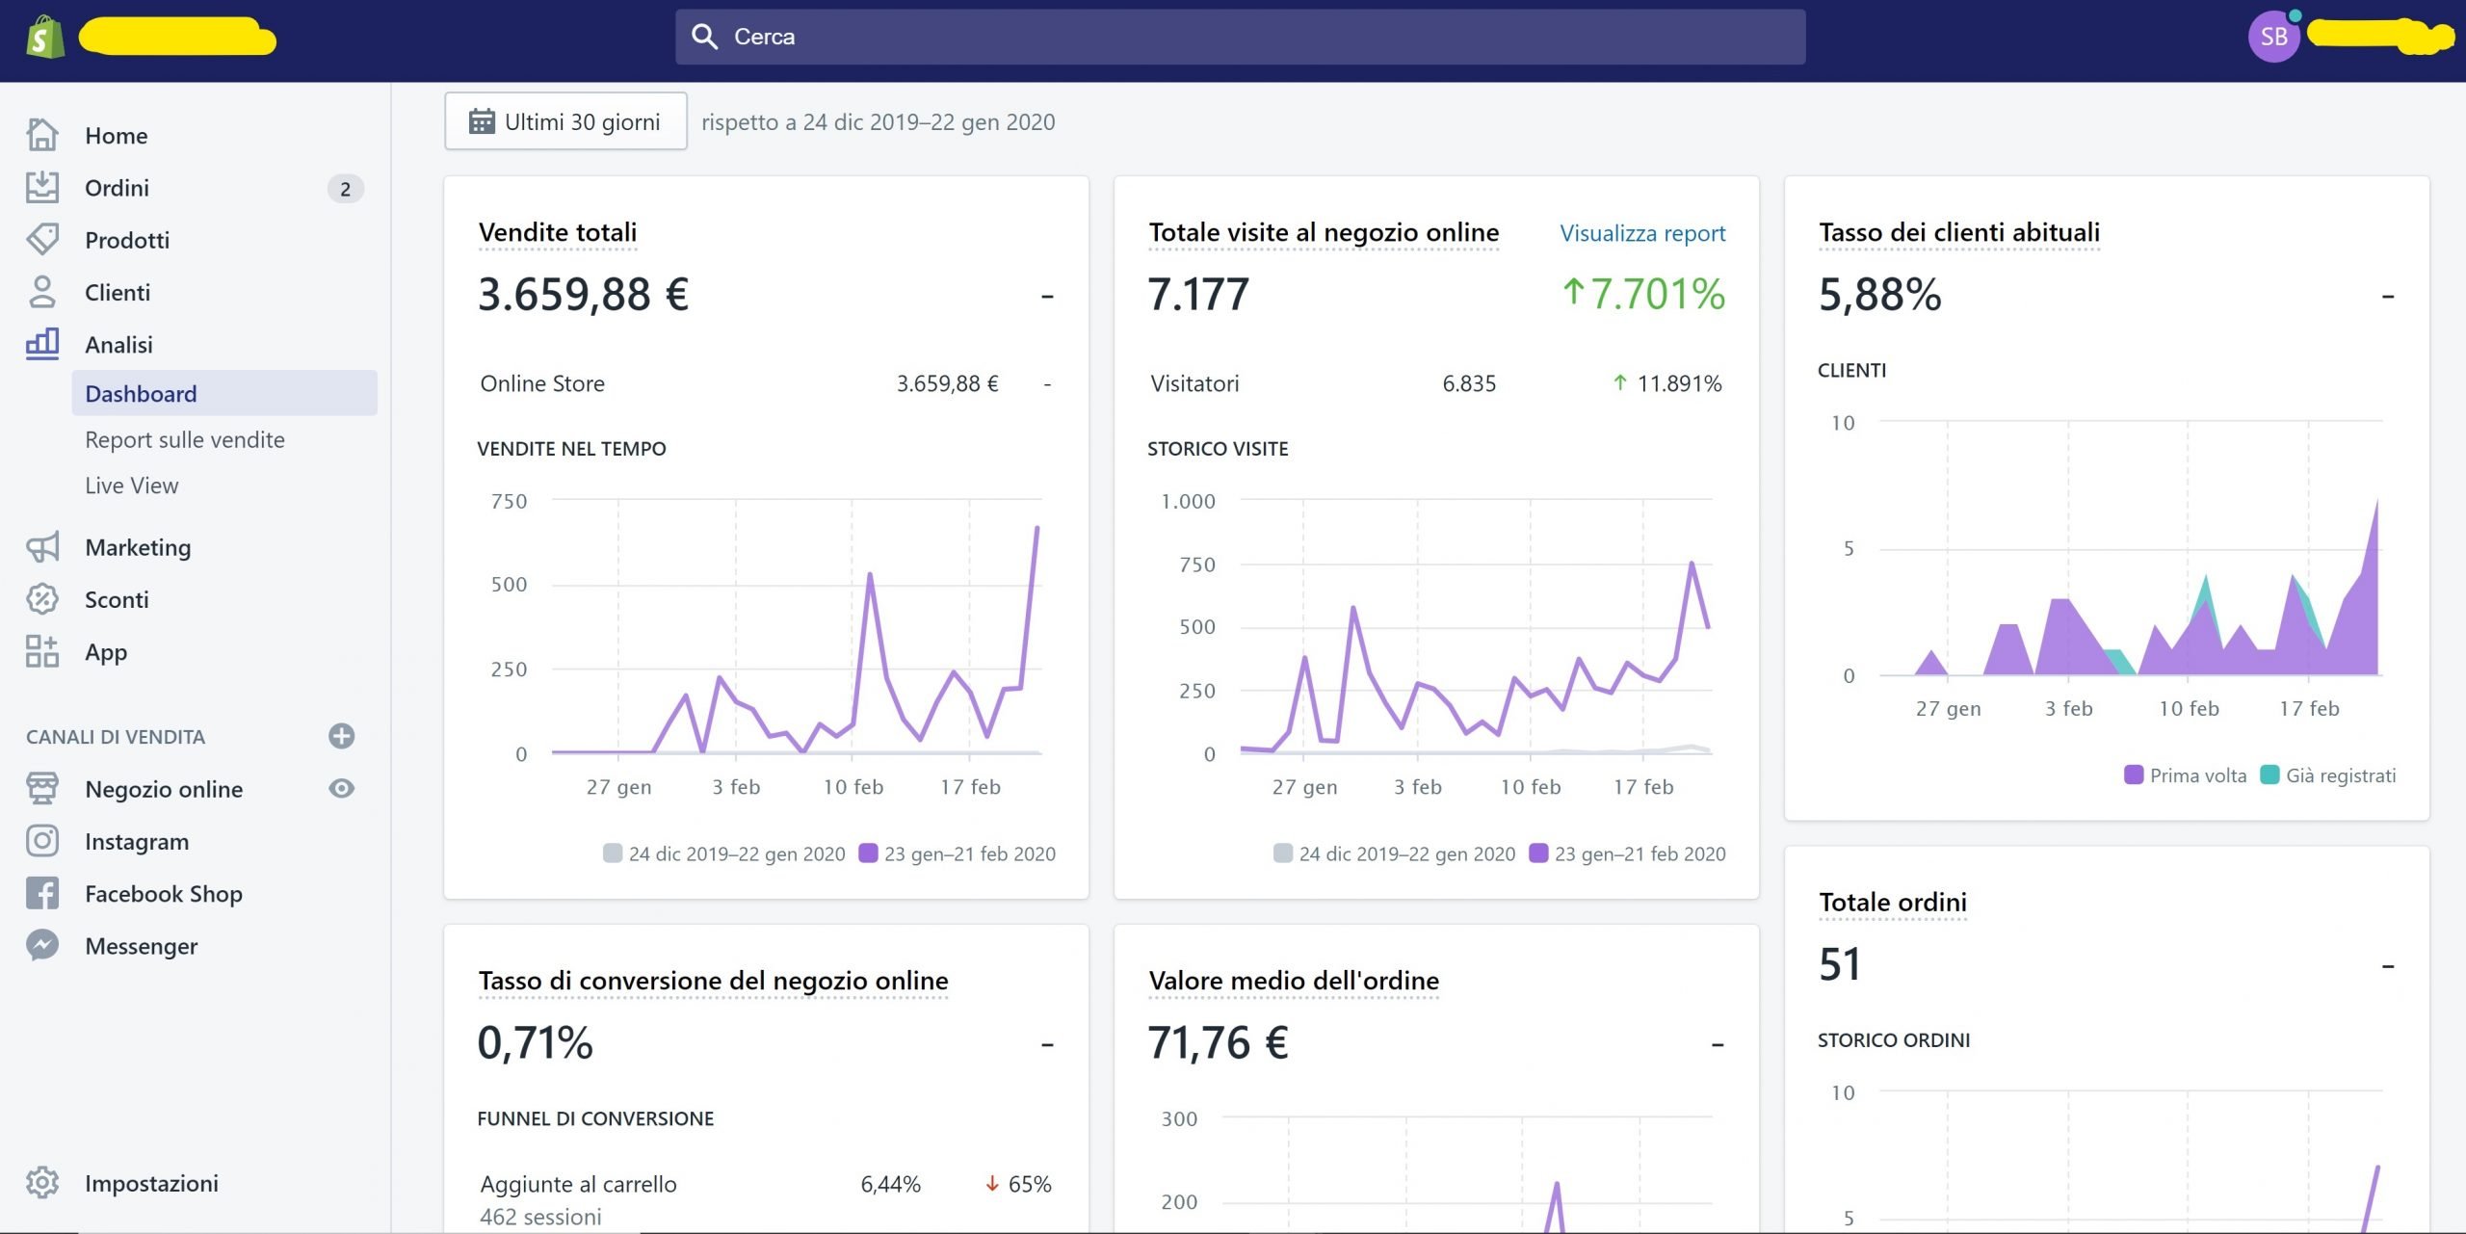Add a sales channel with plus icon

(x=341, y=736)
